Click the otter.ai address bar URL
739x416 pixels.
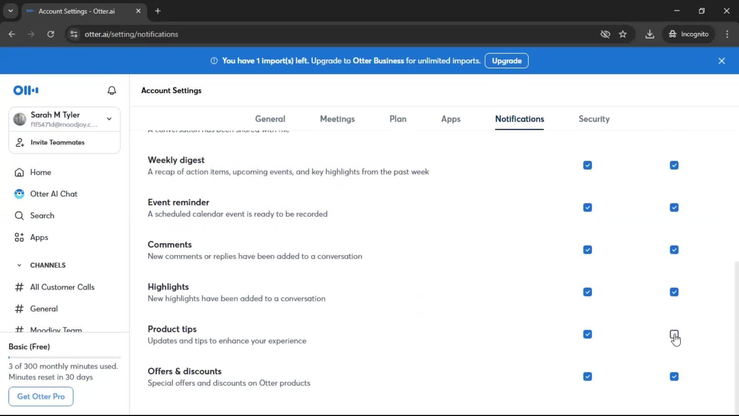[x=131, y=34]
